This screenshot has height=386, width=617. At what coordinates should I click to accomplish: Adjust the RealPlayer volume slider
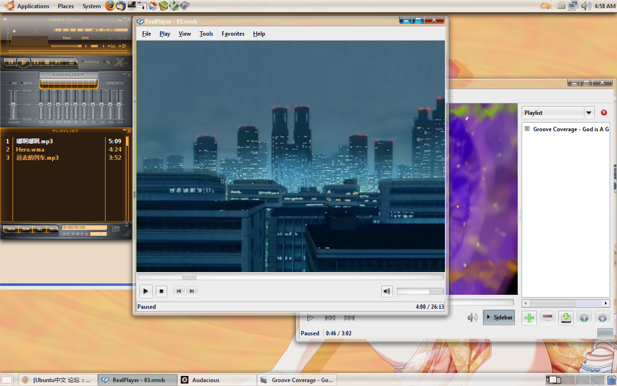420,291
